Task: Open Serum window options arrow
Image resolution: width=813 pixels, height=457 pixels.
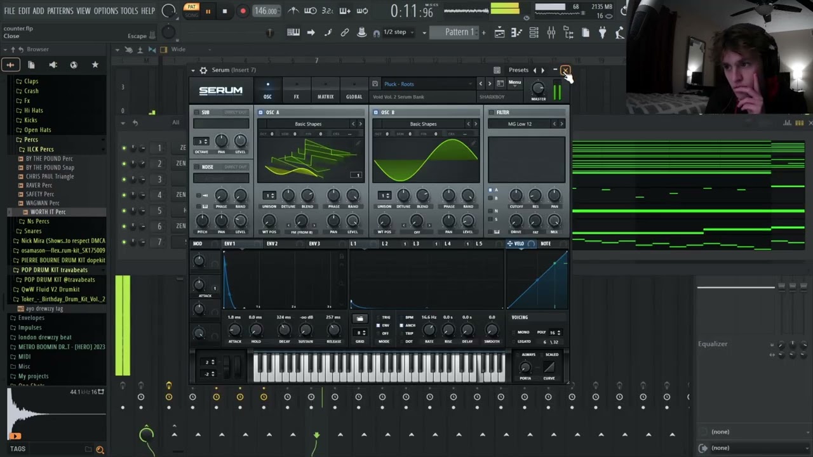Action: [x=193, y=70]
